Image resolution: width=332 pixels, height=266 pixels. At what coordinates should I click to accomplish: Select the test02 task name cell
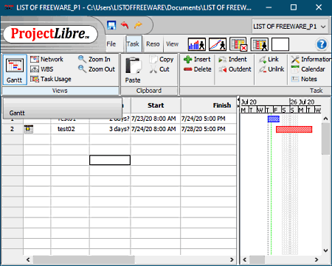click(70, 129)
